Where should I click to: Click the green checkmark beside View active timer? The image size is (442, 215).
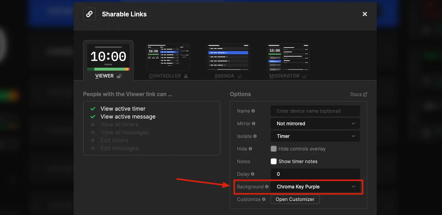93,109
